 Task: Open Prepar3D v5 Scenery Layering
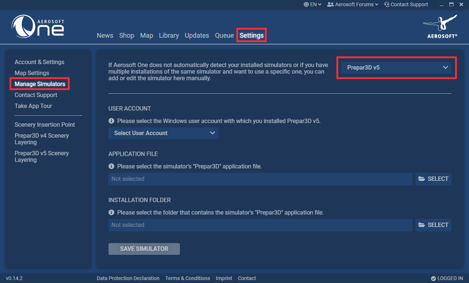(42, 156)
